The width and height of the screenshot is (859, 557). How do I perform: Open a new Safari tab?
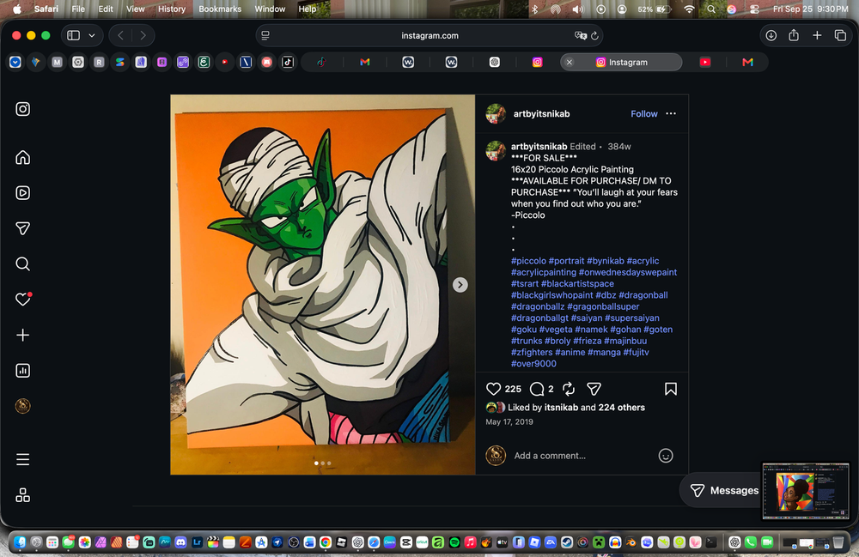(x=817, y=35)
